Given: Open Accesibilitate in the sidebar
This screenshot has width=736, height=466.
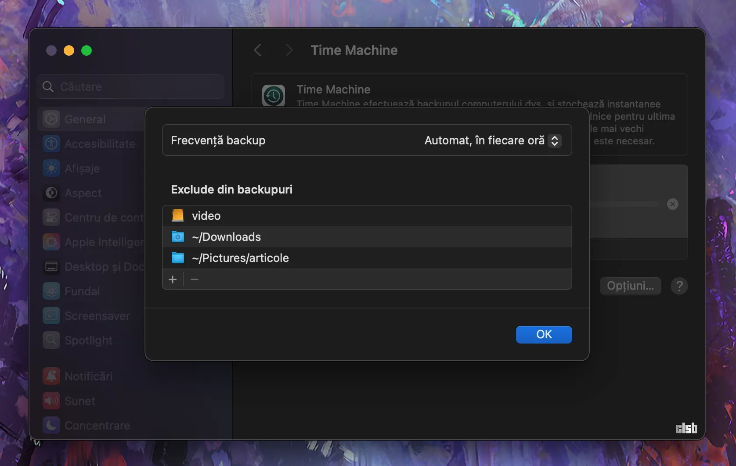Looking at the screenshot, I should (x=91, y=143).
